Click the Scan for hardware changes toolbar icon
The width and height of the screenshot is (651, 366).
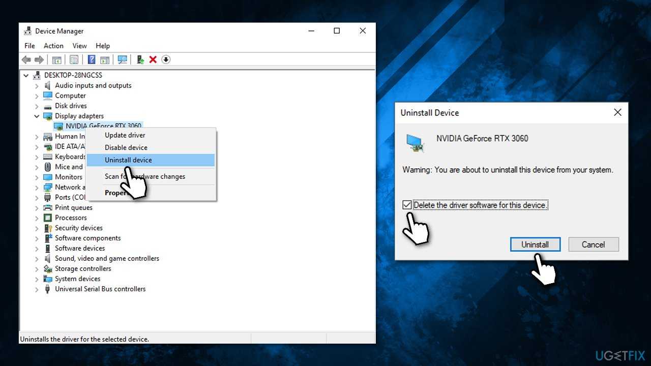[x=123, y=59]
